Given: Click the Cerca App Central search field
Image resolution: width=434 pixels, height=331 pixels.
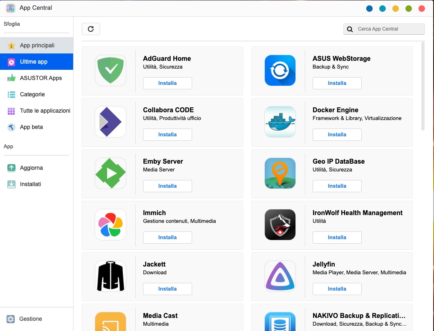Looking at the screenshot, I should point(384,29).
